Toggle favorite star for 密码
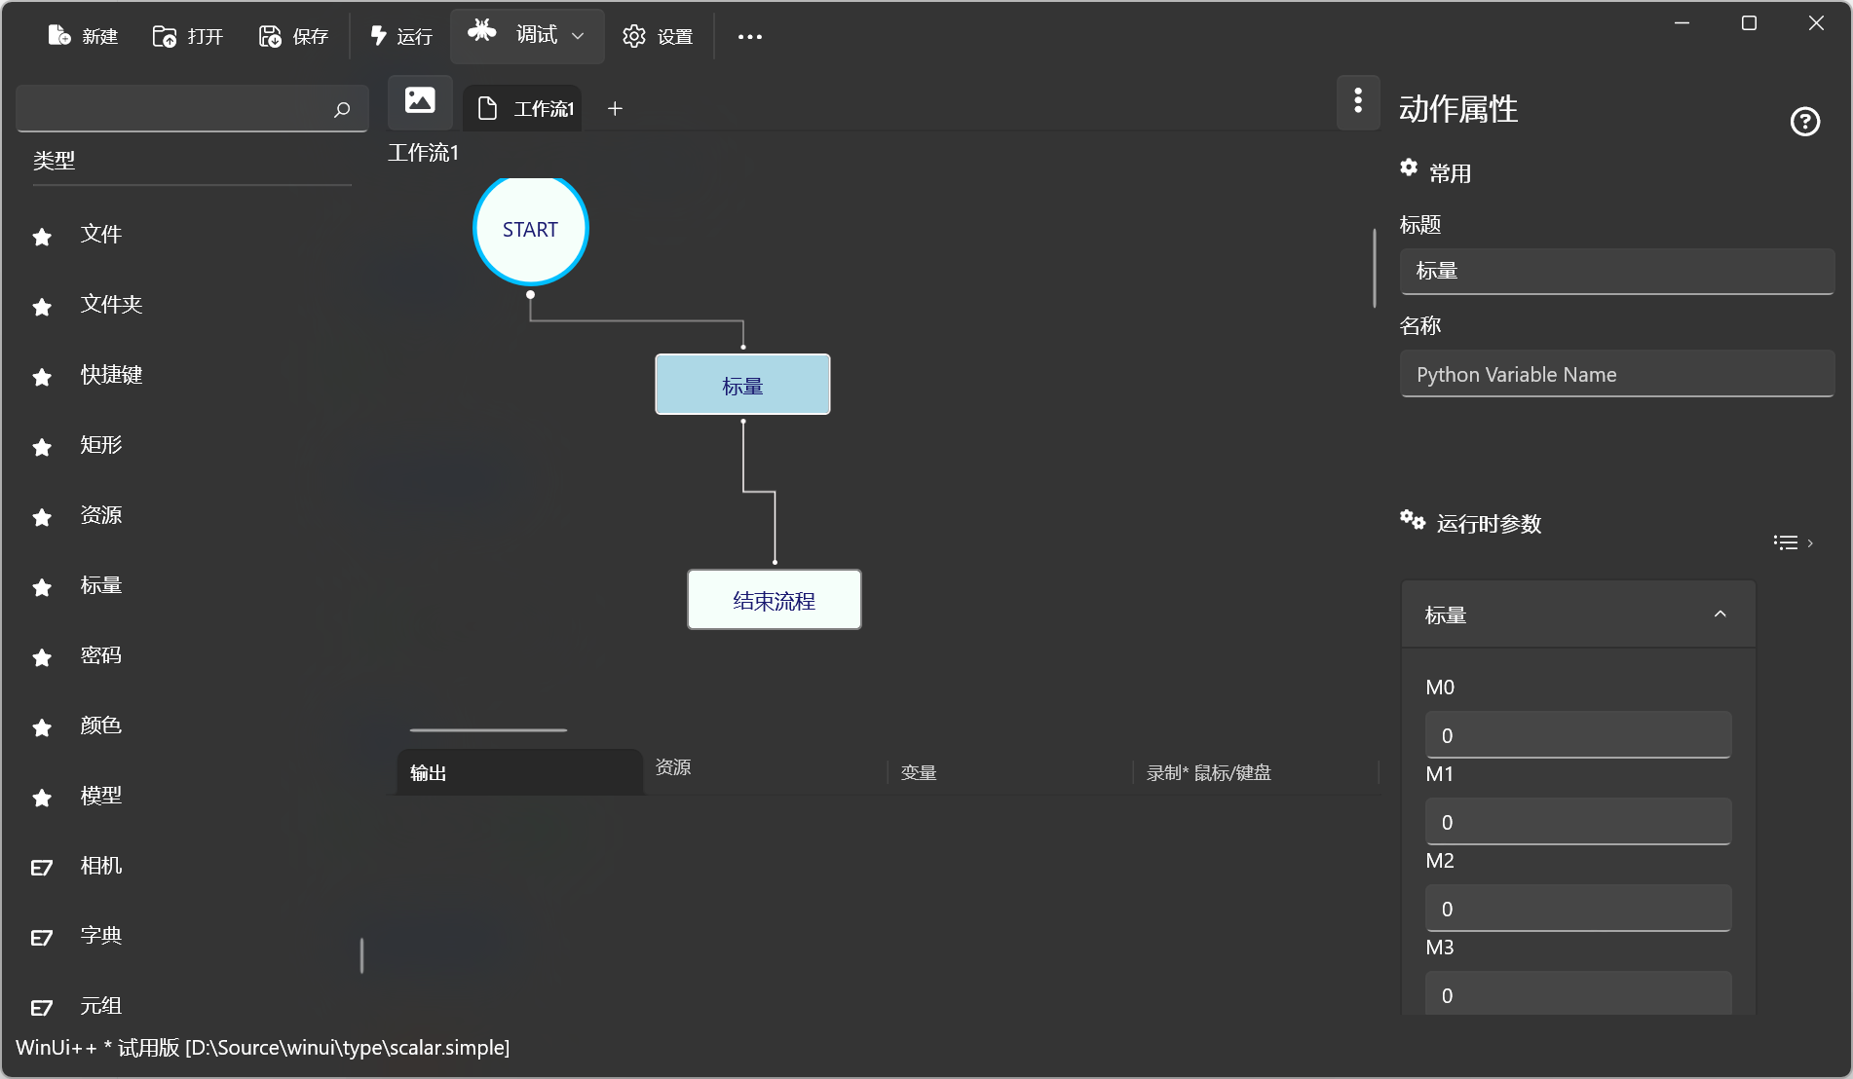 (42, 657)
